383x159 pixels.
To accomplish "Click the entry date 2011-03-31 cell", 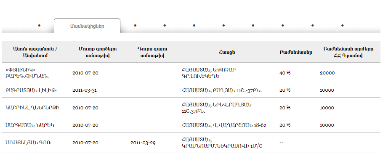I will (85, 90).
